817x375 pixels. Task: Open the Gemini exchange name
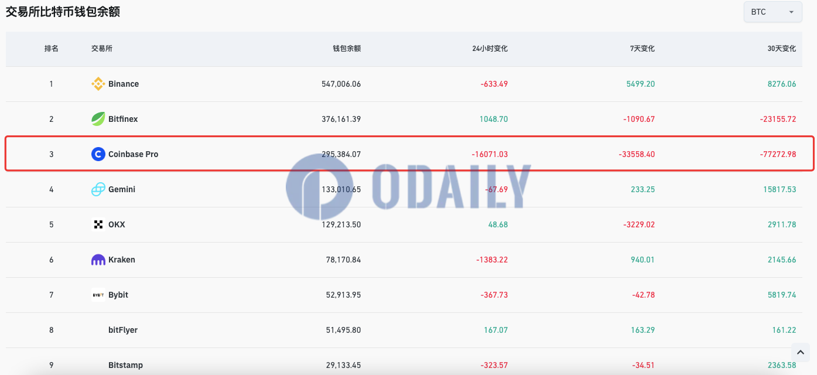[x=122, y=189]
